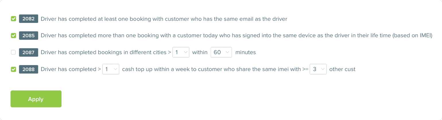Click the 2088 rule ID badge
442x120 pixels.
point(28,69)
